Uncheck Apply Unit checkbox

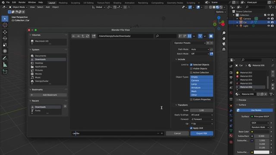[x=191, y=128]
